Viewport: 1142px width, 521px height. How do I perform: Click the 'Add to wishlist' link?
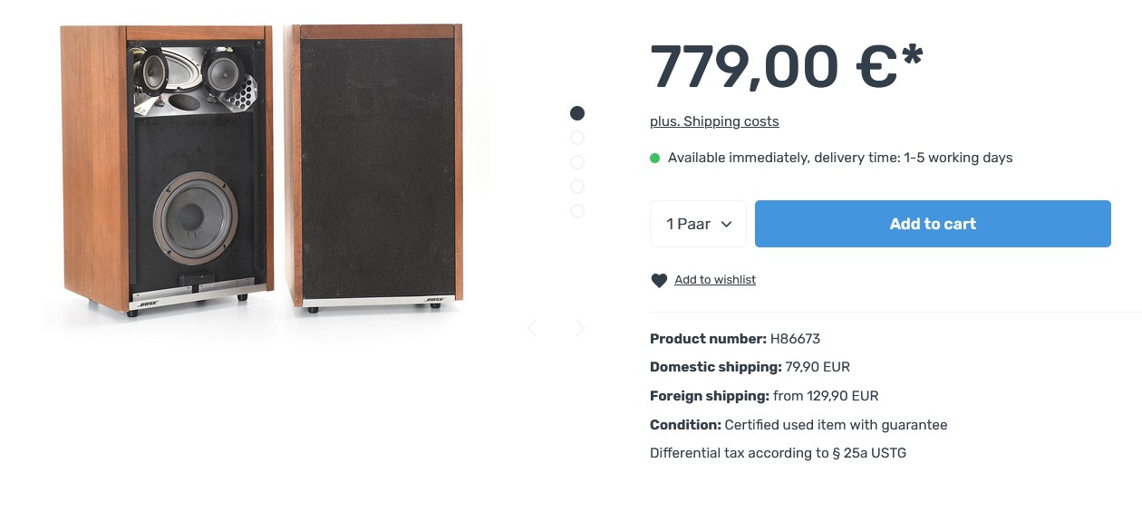[715, 280]
